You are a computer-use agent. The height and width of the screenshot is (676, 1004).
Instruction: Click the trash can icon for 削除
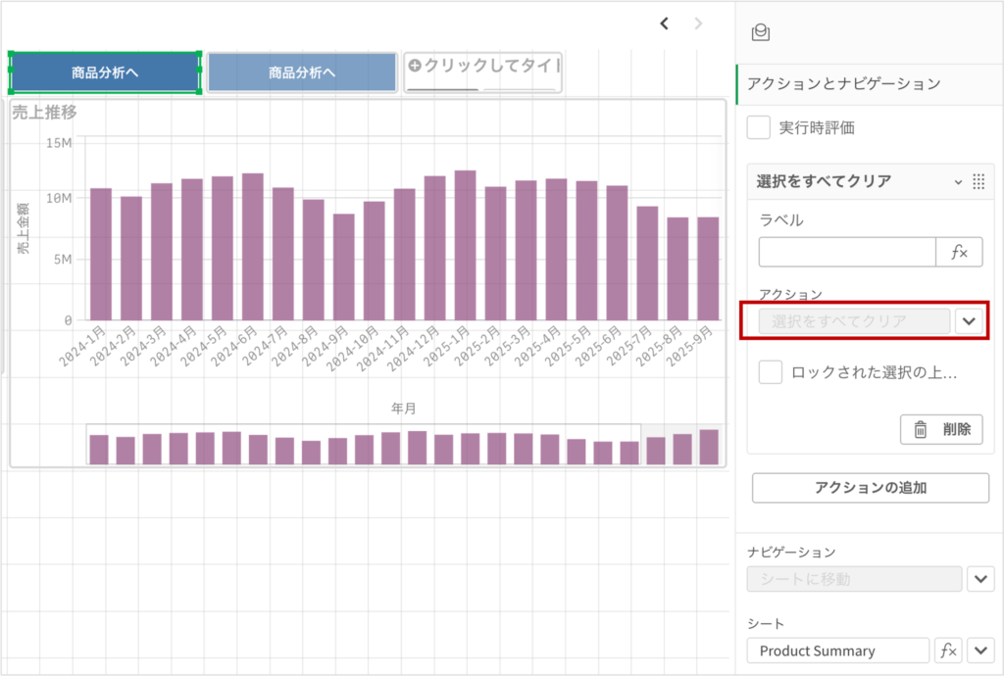[x=920, y=429]
